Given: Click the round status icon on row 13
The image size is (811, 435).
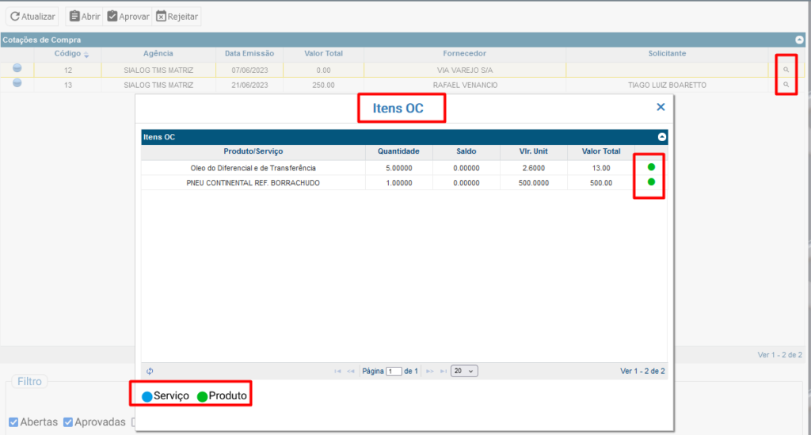Looking at the screenshot, I should (17, 83).
